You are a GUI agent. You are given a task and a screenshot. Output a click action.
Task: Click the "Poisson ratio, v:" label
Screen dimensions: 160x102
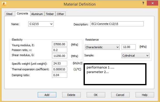[x=22, y=50]
